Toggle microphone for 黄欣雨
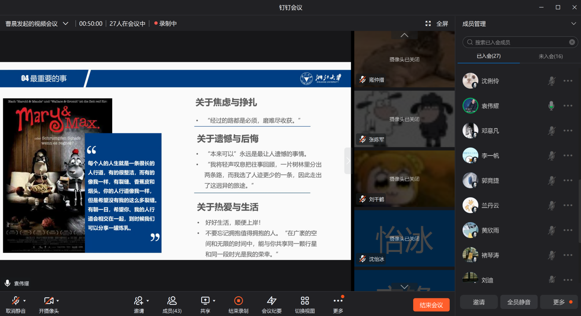Screen dimensions: 581x316 [x=551, y=230]
